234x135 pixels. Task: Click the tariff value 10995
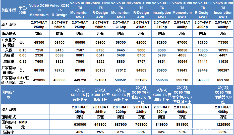point(223,50)
